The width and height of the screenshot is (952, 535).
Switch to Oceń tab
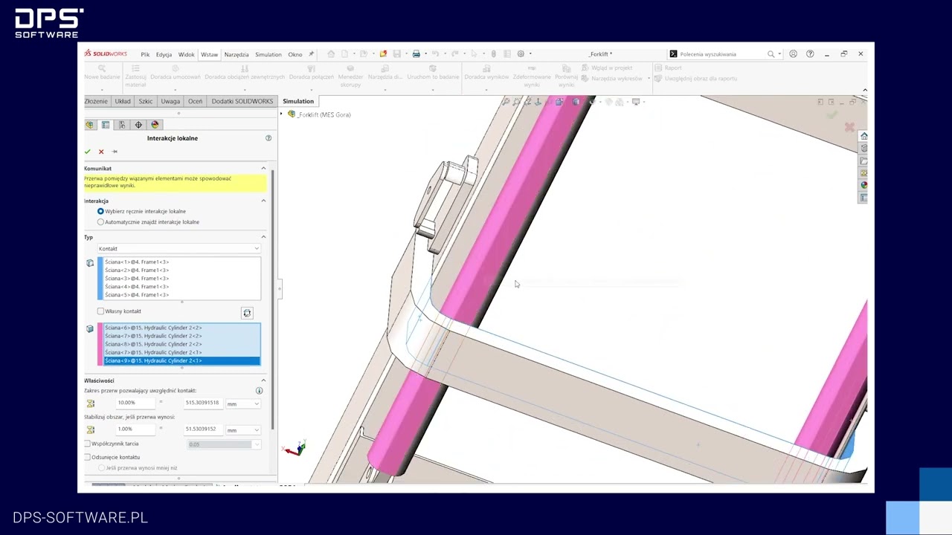coord(195,101)
